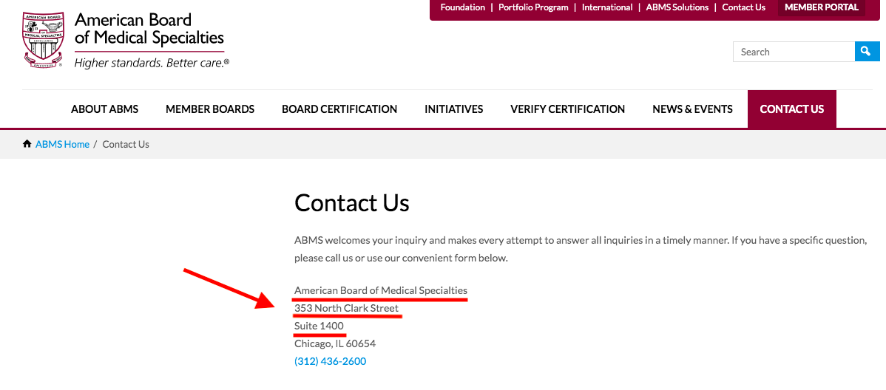The image size is (886, 390).
Task: Open the Verify Certification menu item
Action: (x=567, y=109)
